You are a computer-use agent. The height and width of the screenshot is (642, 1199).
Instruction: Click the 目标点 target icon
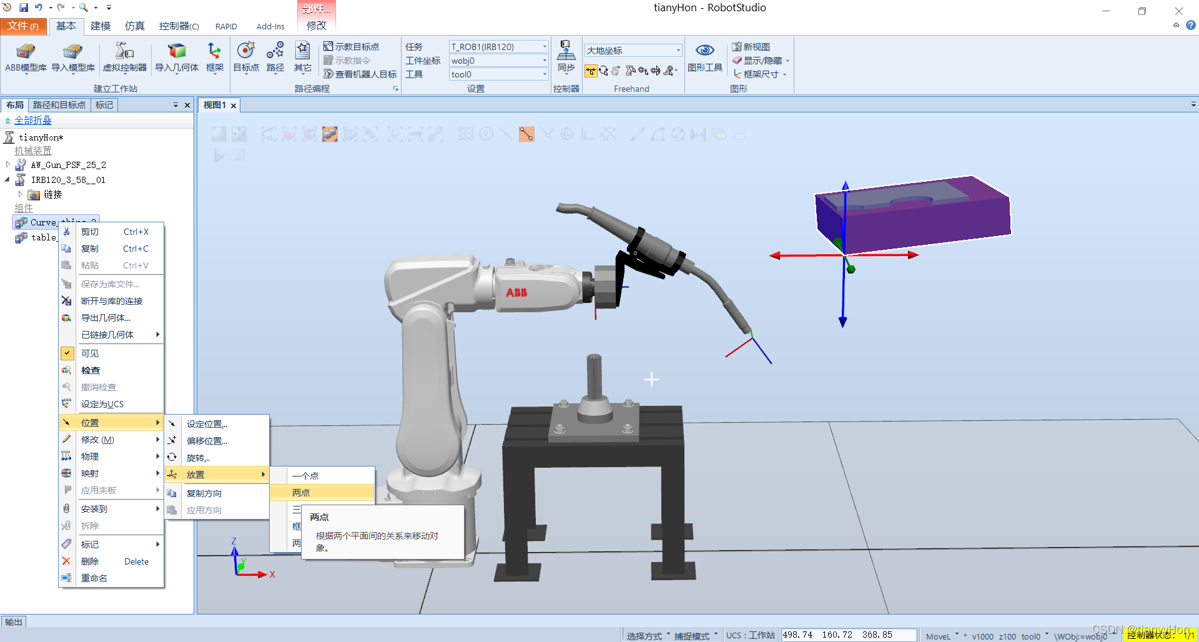[246, 58]
